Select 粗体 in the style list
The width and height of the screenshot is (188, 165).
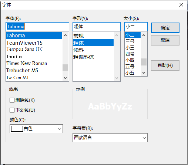point(93,43)
